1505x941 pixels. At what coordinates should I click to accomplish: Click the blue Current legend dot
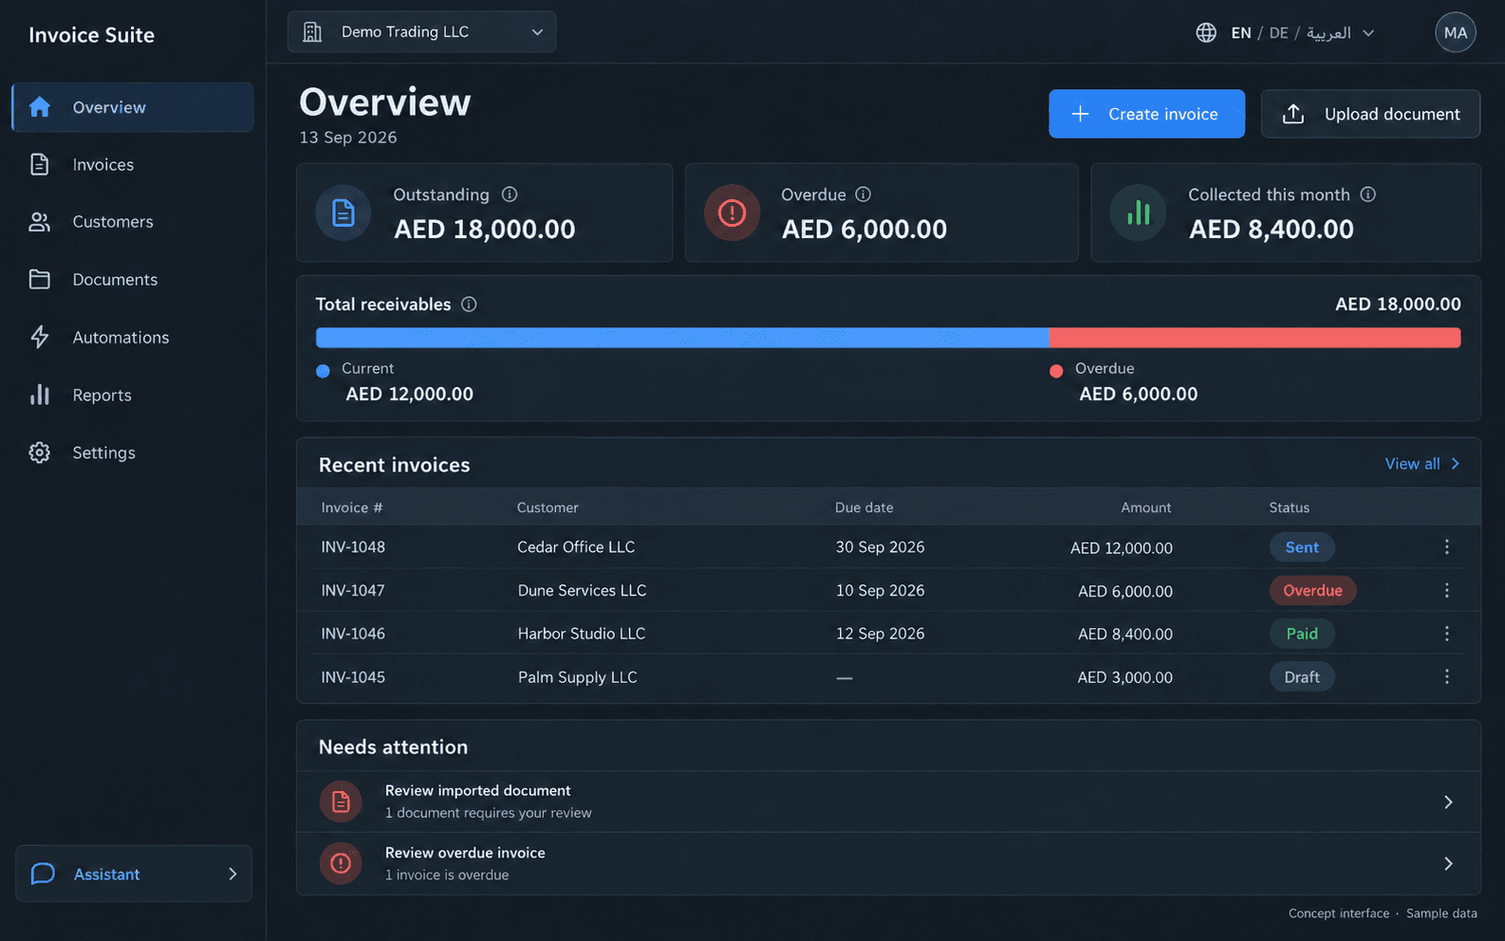[x=323, y=371]
